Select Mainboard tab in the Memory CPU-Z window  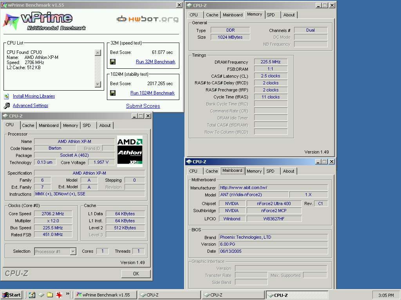(x=233, y=15)
